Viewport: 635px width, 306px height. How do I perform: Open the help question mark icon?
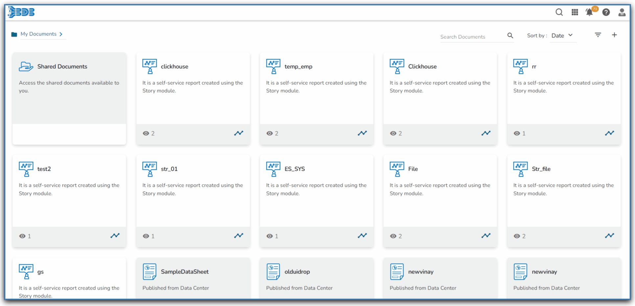point(606,12)
